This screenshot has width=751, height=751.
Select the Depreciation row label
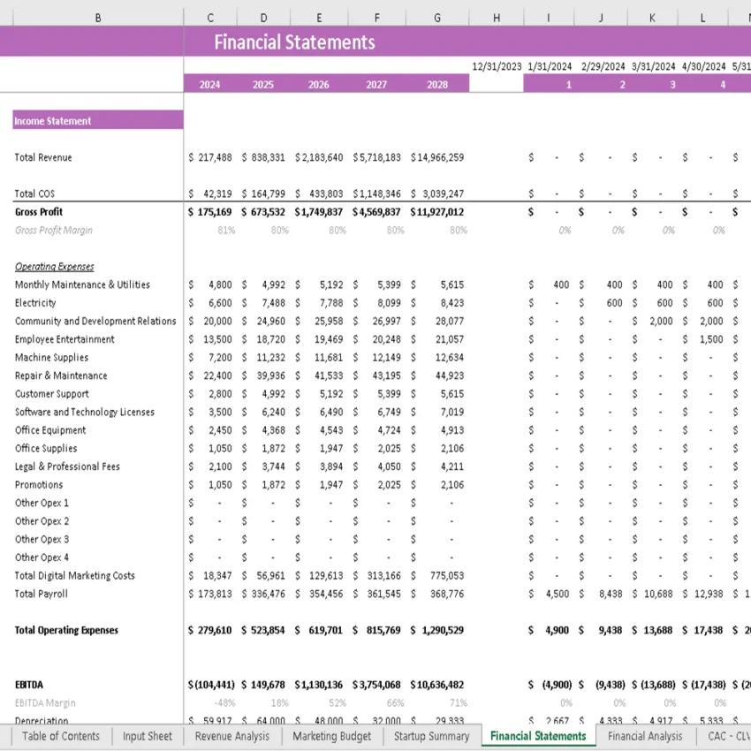coord(39,721)
